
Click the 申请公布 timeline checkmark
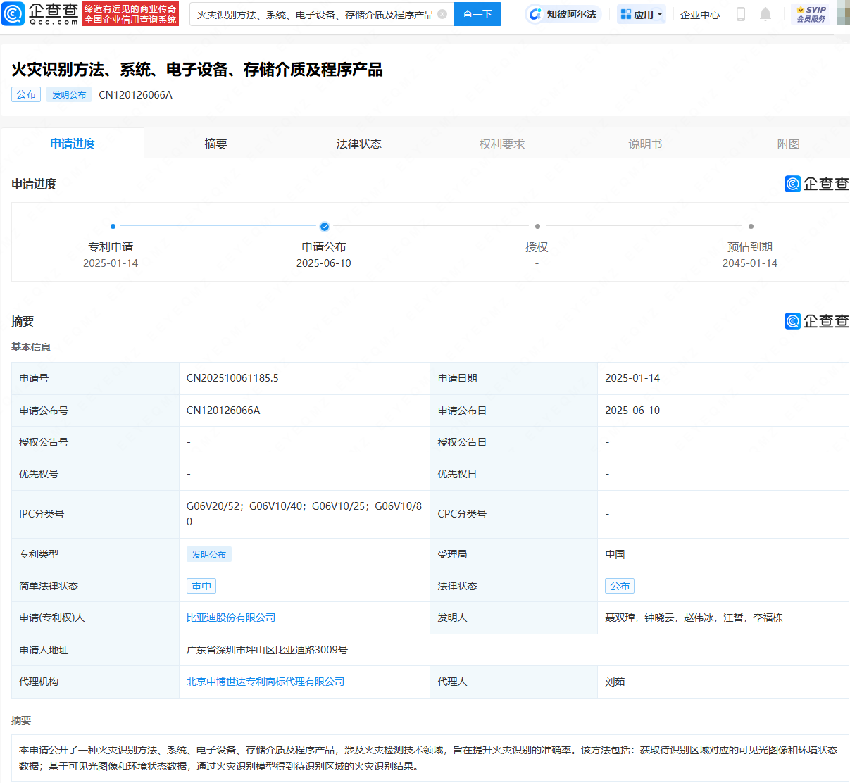(x=324, y=226)
